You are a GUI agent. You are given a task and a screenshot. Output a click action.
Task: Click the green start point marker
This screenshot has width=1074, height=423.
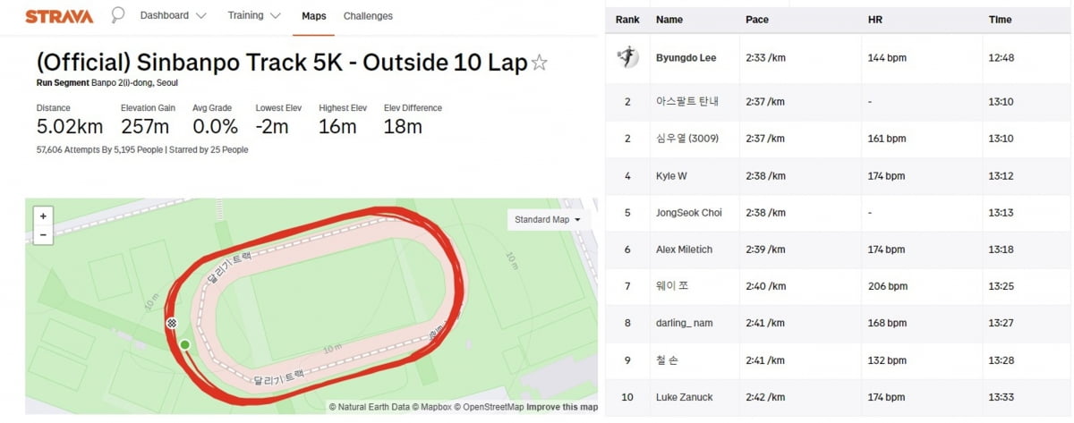point(184,344)
